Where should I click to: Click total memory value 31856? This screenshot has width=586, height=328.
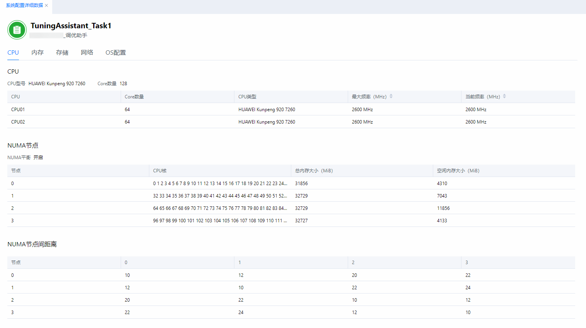301,184
